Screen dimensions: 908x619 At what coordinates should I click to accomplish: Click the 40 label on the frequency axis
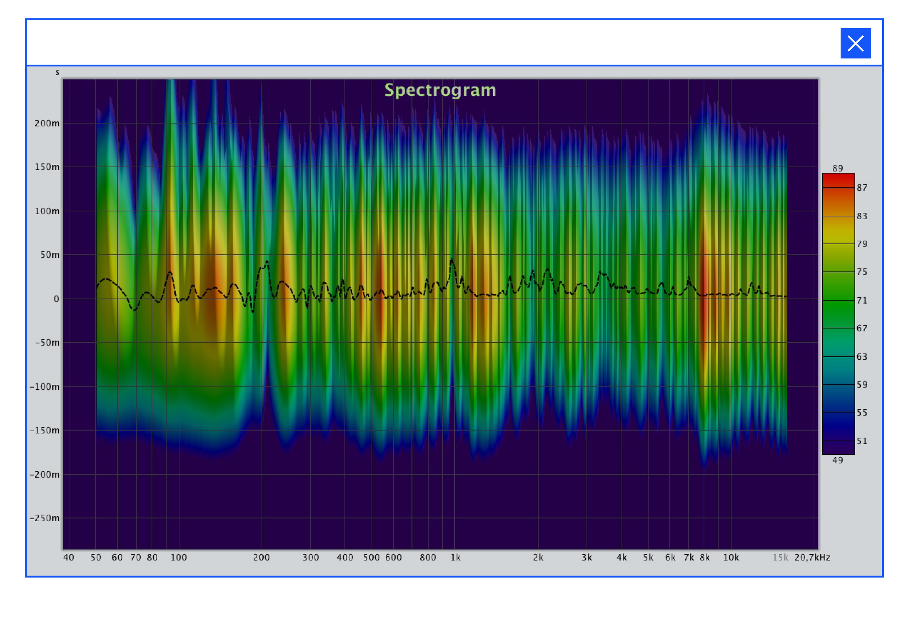click(x=68, y=558)
